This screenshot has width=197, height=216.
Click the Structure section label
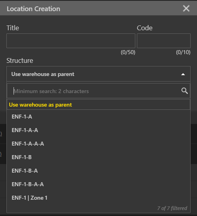20,60
